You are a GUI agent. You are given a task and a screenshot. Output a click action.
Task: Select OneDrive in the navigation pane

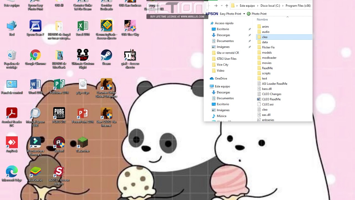(x=221, y=79)
